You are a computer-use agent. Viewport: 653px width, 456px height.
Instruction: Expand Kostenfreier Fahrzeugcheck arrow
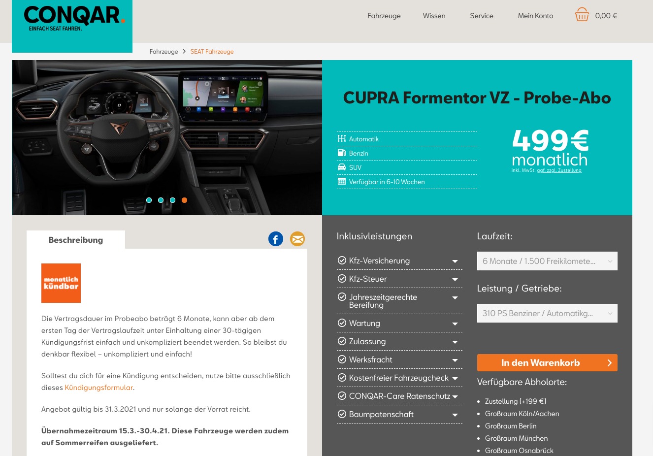pyautogui.click(x=455, y=379)
